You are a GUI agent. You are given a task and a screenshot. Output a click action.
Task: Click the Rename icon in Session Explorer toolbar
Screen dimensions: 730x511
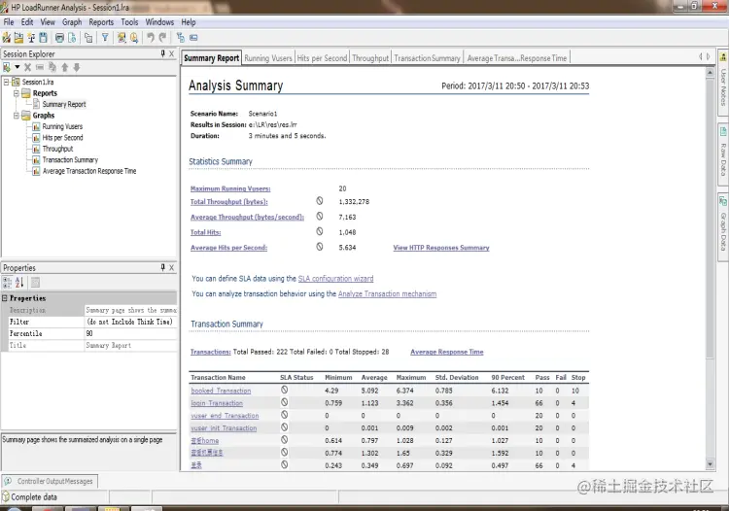(40, 67)
